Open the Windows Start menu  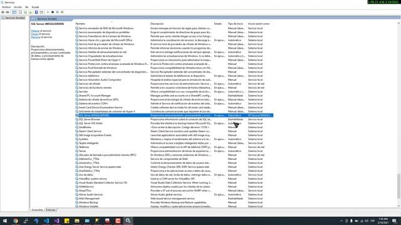tap(5, 221)
